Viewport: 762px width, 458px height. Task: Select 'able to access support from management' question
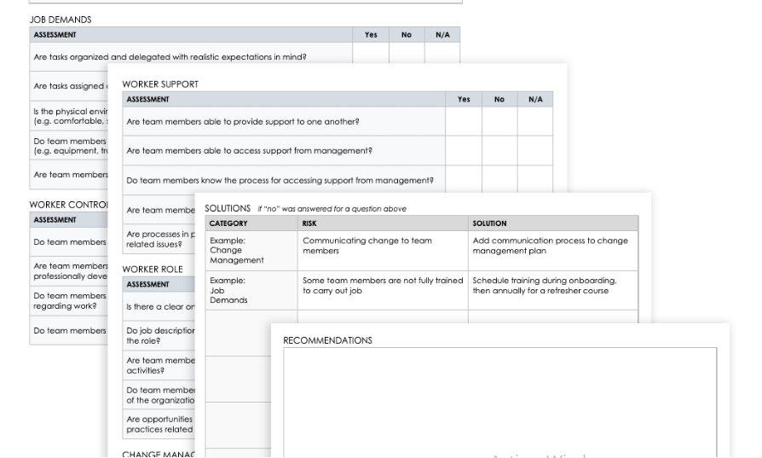[x=249, y=151]
